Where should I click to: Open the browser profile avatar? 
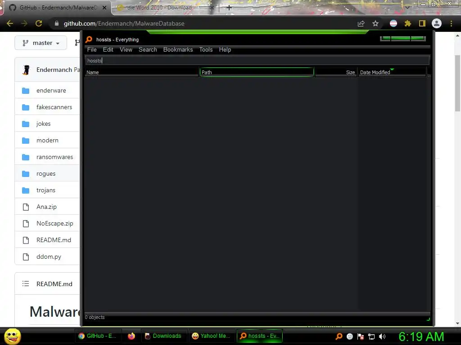coord(437,23)
